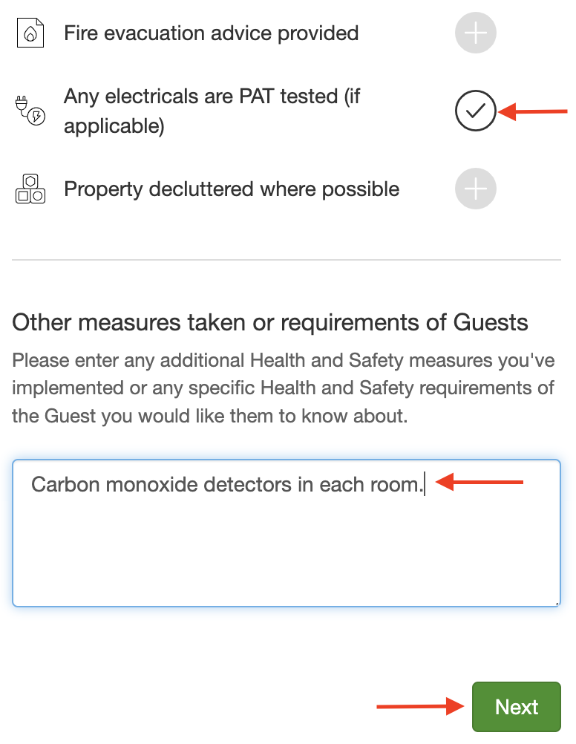Click the 'Carbon monoxide detectors in each room' text
The height and width of the screenshot is (744, 576).
(x=227, y=484)
